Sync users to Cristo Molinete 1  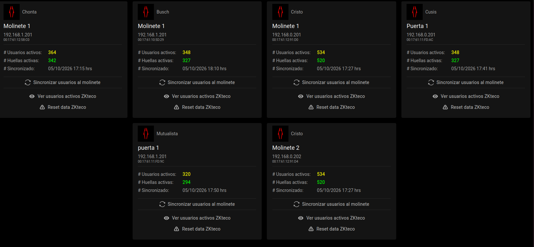coord(331,82)
